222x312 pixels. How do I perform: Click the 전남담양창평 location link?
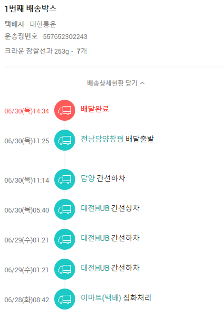click(102, 139)
